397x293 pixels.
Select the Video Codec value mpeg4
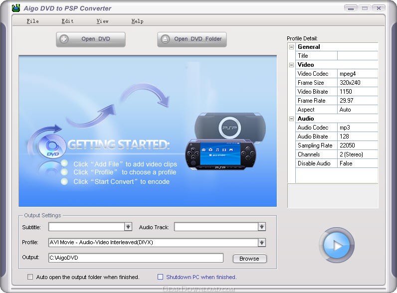click(x=358, y=74)
